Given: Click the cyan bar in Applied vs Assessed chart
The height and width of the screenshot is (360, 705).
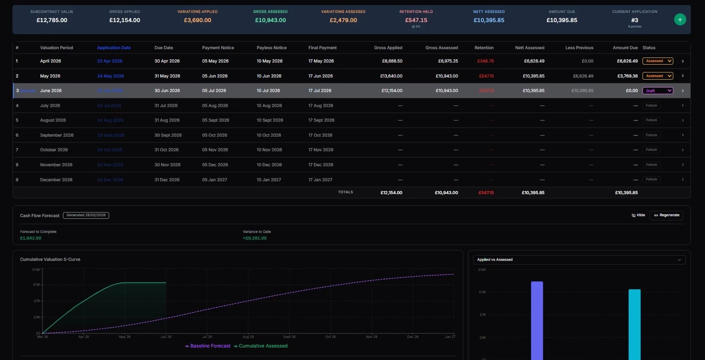Looking at the screenshot, I should tap(635, 325).
